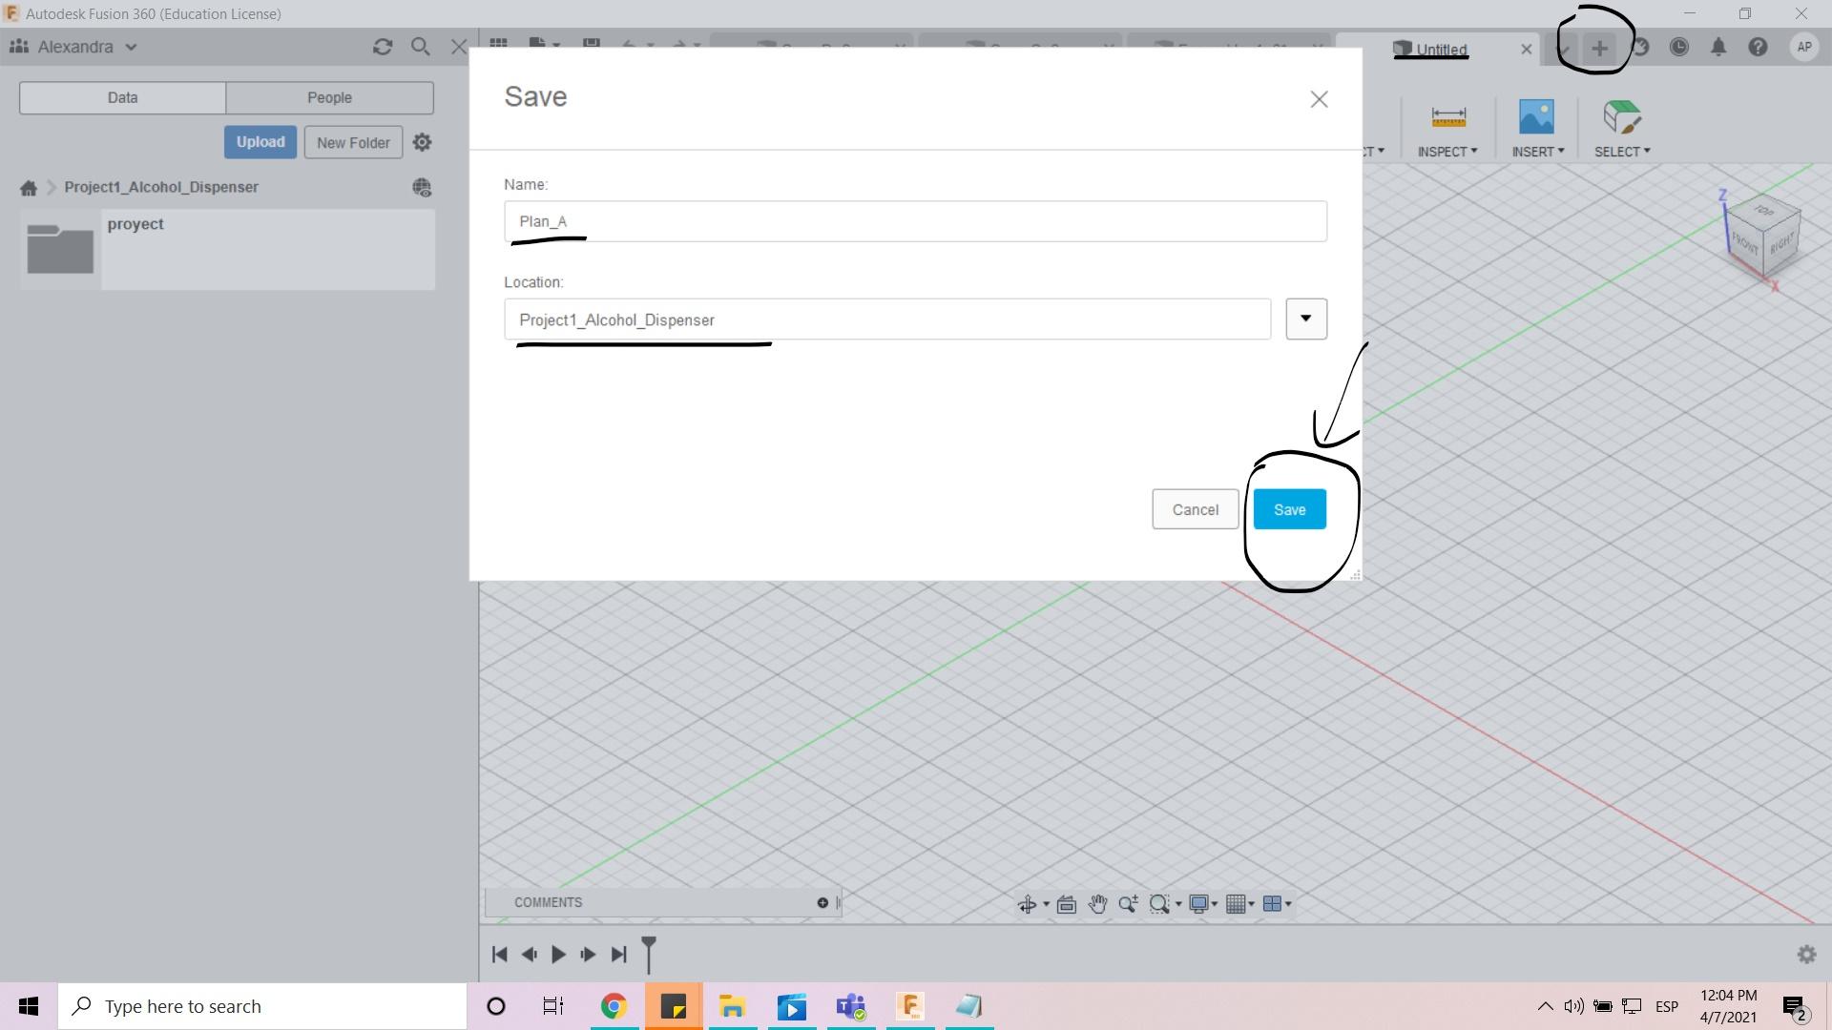This screenshot has height=1030, width=1832.
Task: Select the Pan hand tool
Action: [1097, 904]
